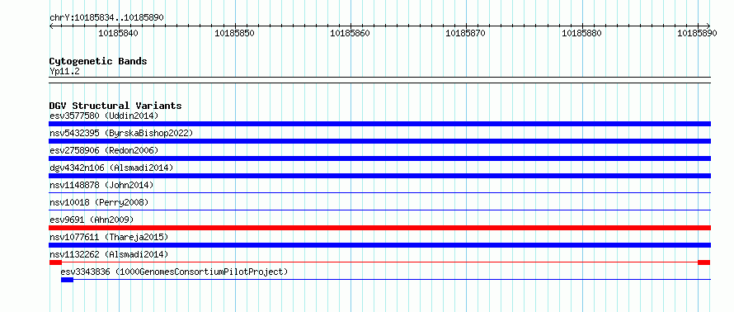Click the left red block of nsv1132262

[56, 262]
